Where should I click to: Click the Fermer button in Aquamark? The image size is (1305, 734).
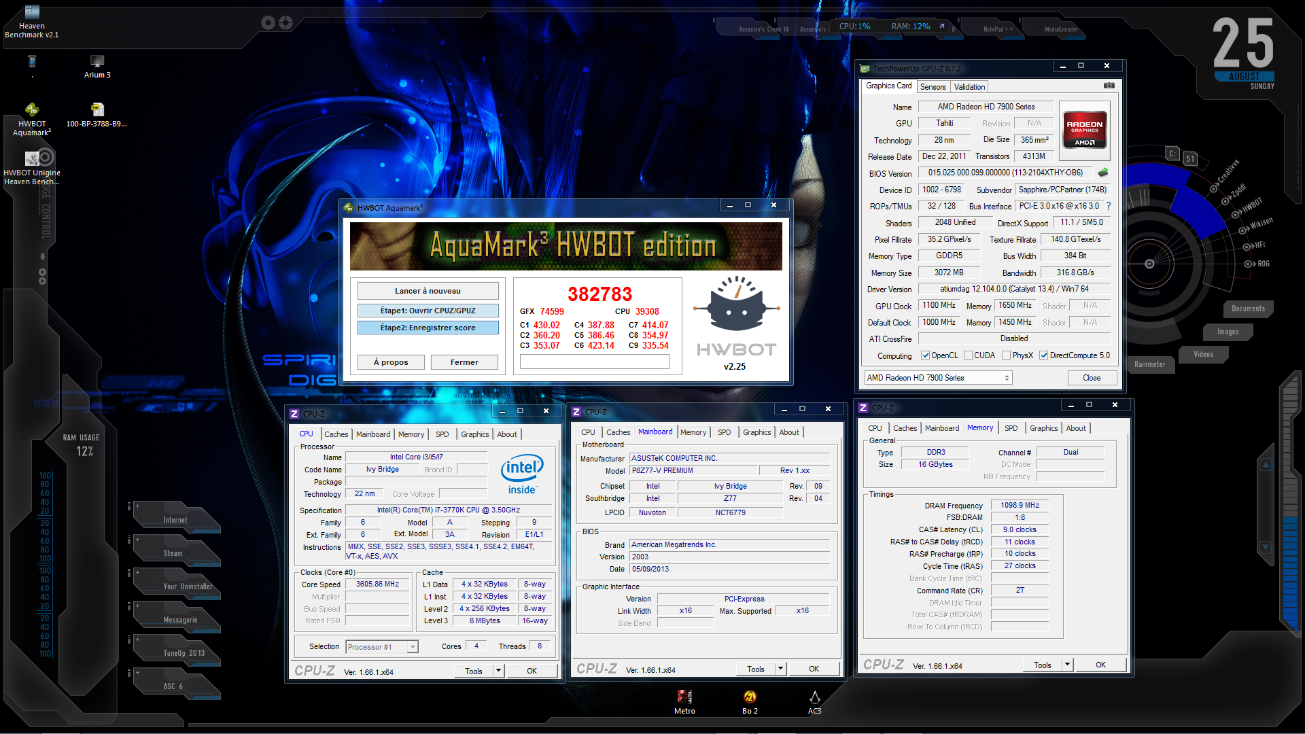[x=464, y=362]
